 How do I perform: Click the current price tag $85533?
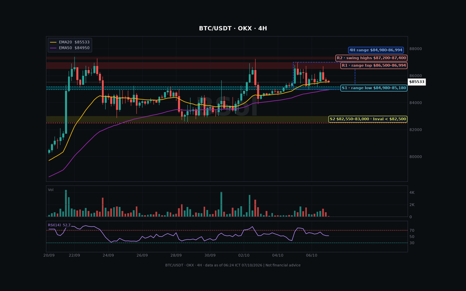[417, 82]
